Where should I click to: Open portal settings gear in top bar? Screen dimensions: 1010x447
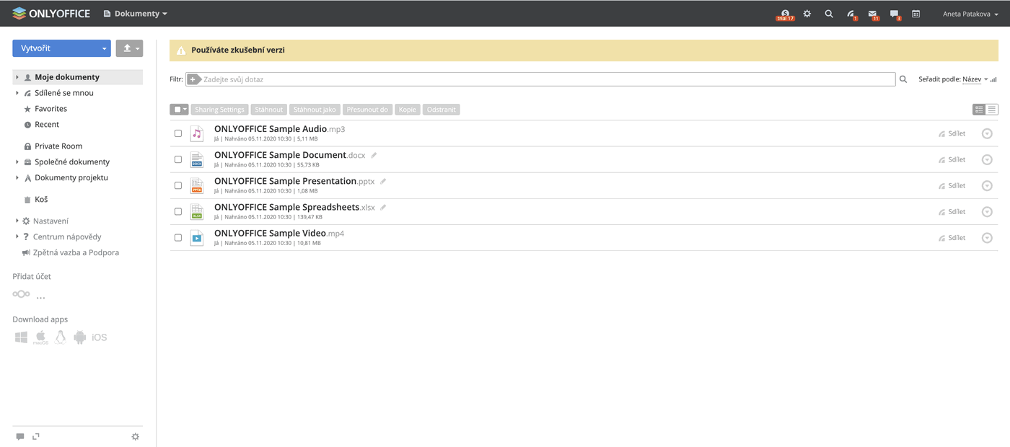(807, 14)
